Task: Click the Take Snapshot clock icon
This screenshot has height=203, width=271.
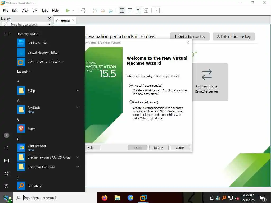Action: 94,11
